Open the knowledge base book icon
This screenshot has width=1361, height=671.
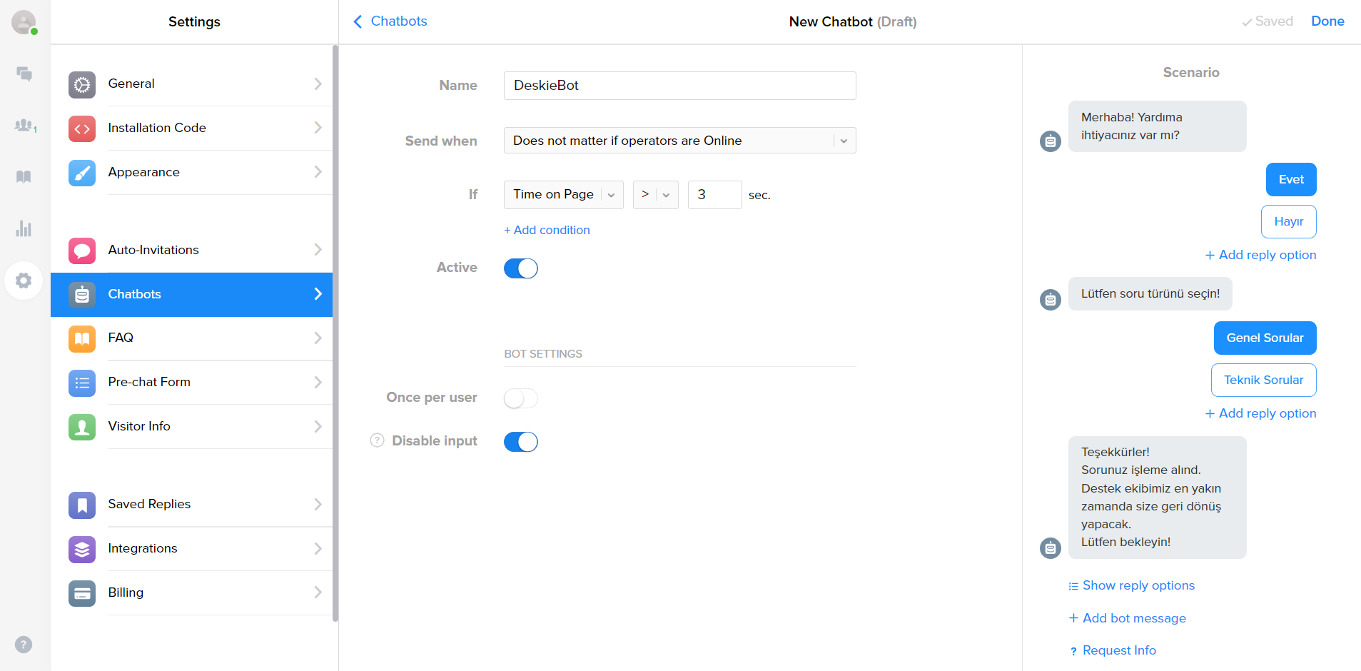(x=24, y=177)
